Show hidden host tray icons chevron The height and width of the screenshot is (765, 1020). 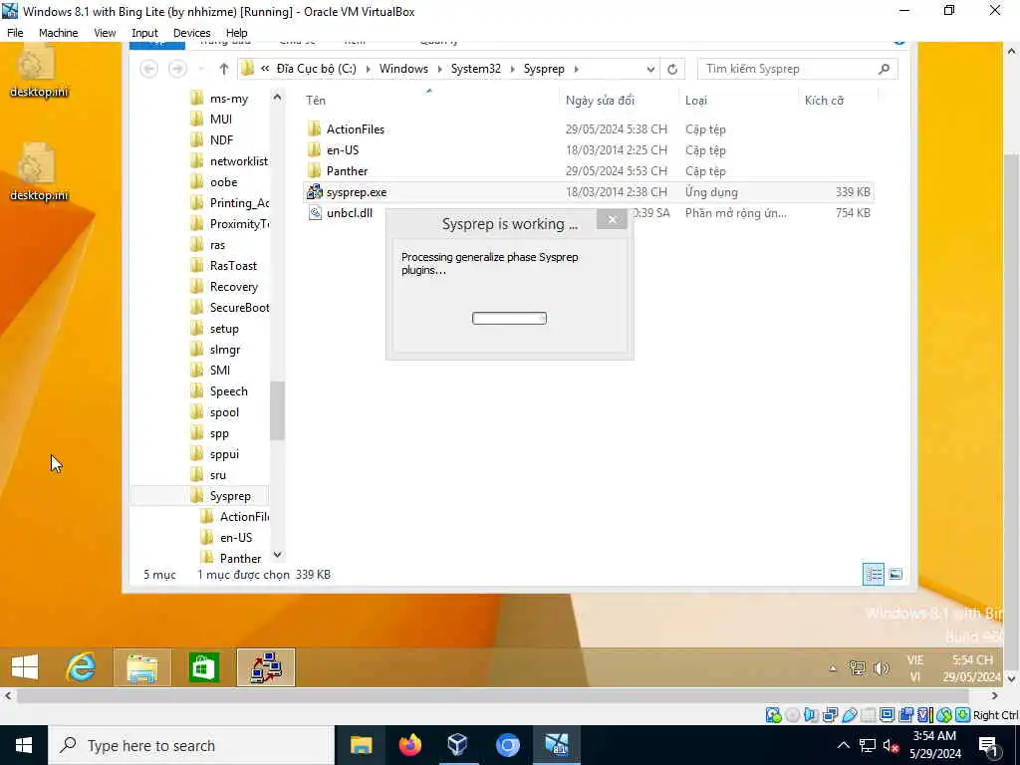point(843,745)
